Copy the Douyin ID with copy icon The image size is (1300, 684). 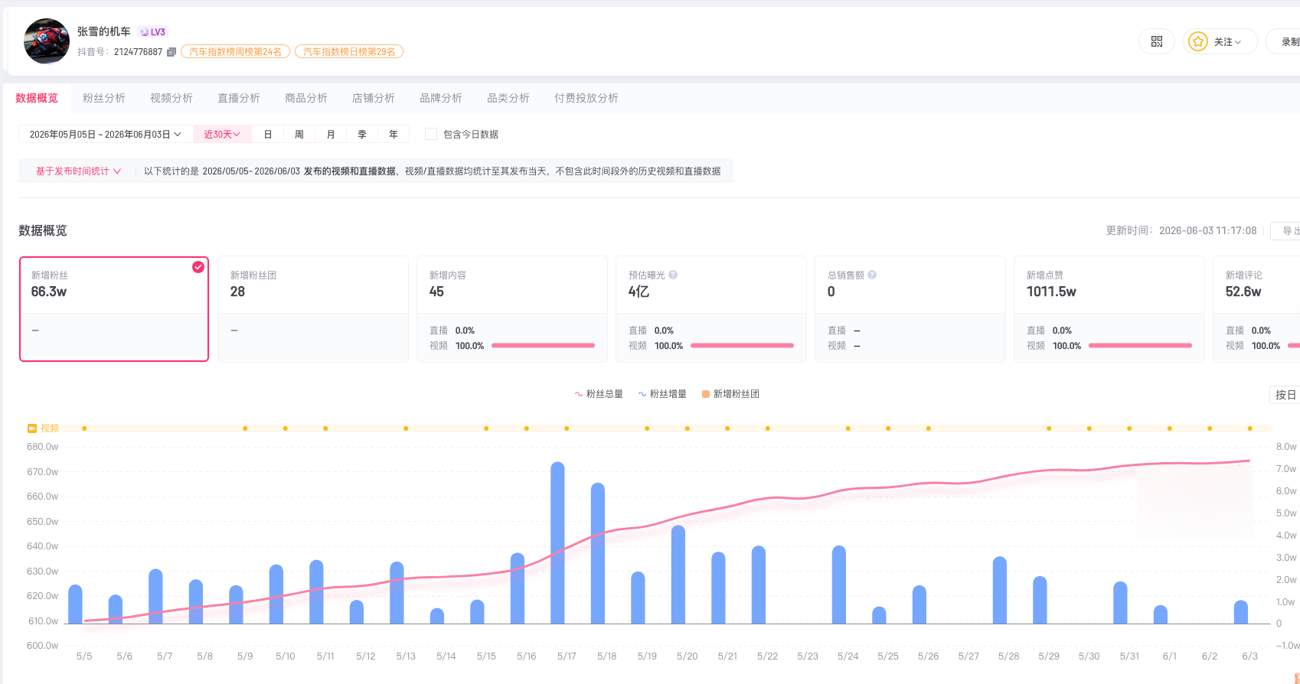171,52
